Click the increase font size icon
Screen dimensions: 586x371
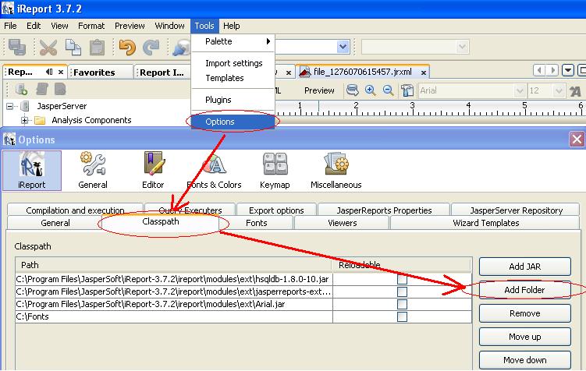575,90
